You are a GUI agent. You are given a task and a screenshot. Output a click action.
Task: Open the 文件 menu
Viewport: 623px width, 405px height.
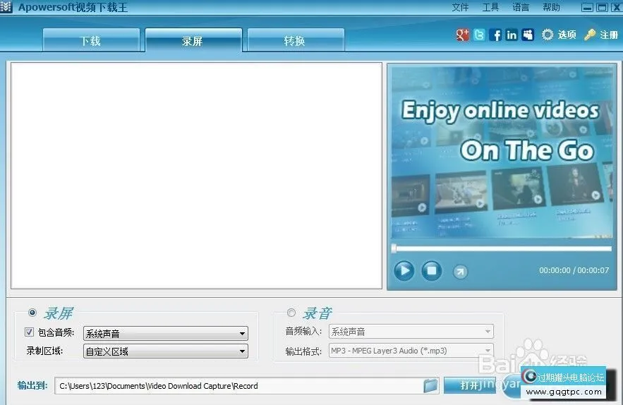coord(461,7)
